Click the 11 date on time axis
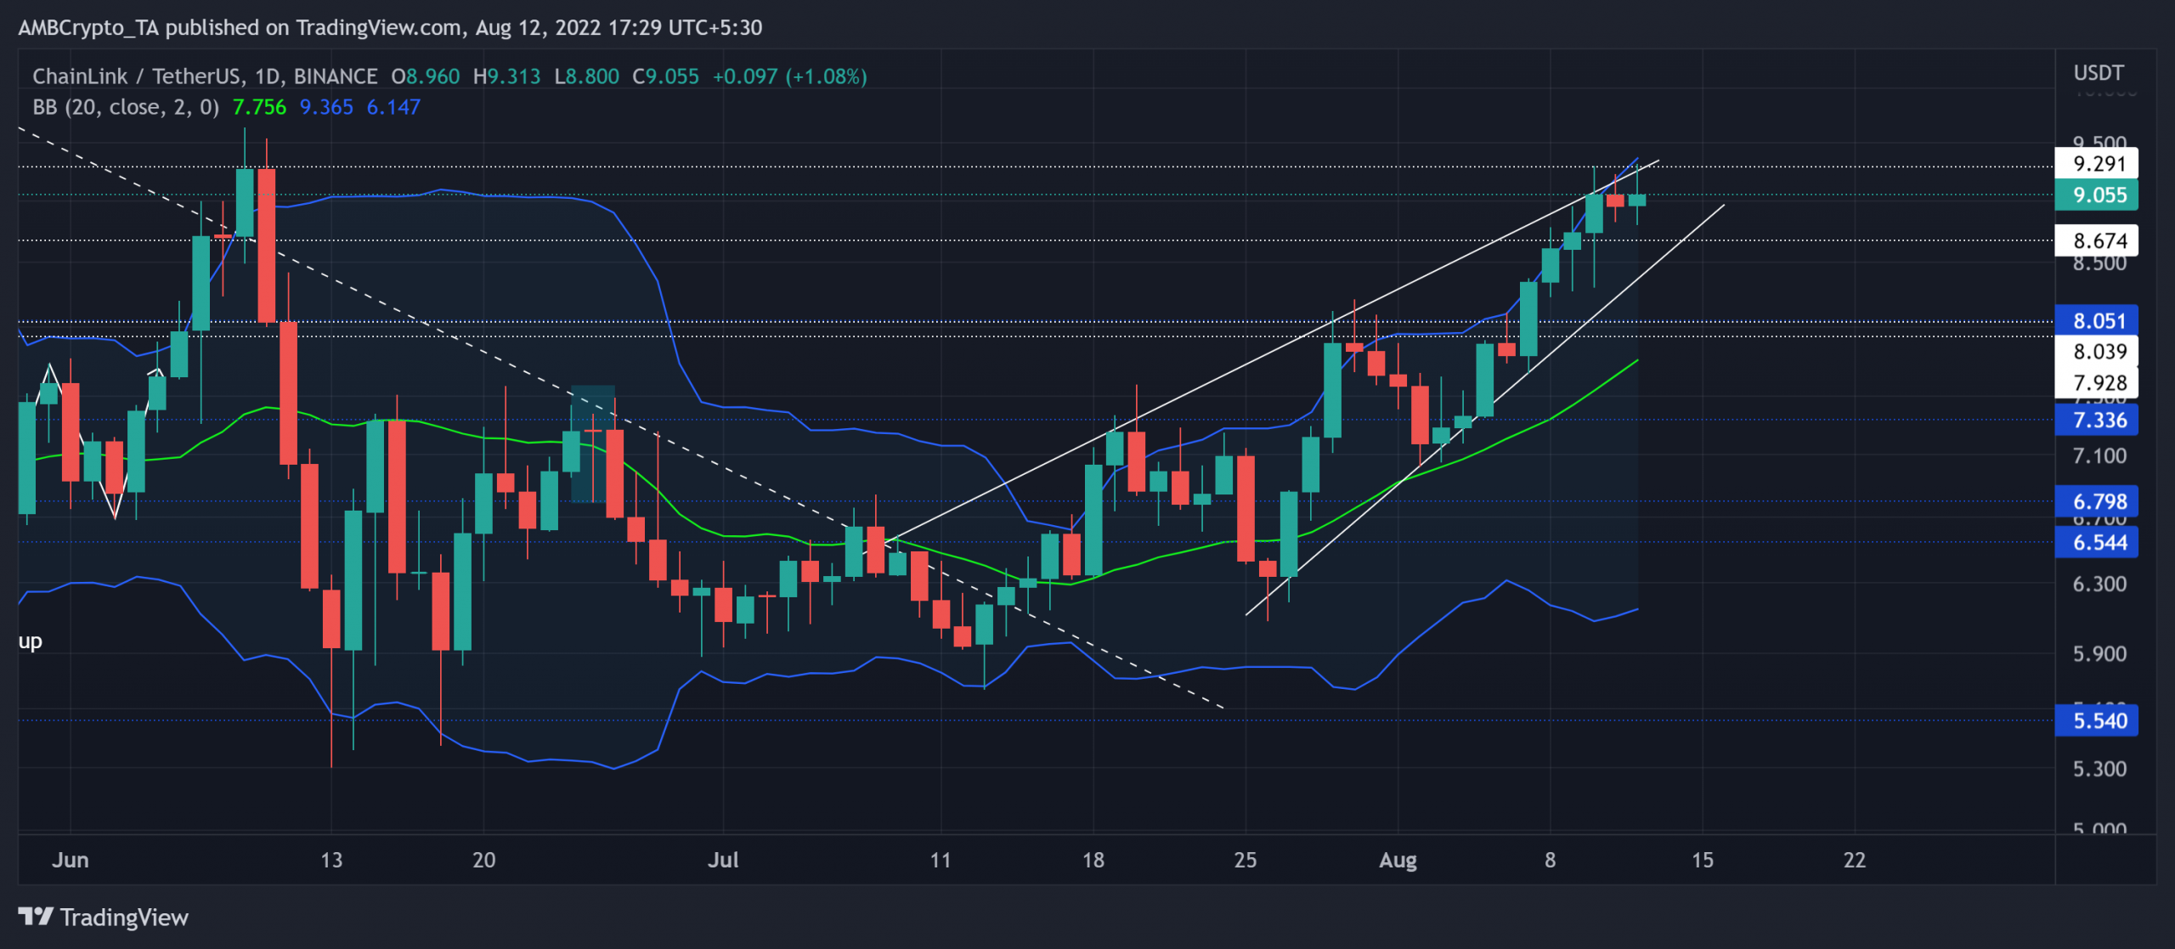The height and width of the screenshot is (949, 2175). coord(941,860)
